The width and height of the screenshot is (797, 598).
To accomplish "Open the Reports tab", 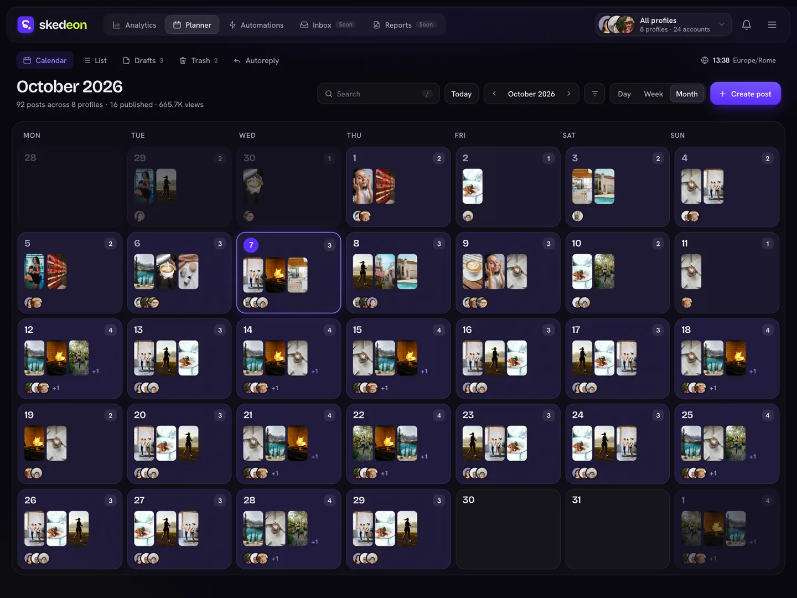I will 405,25.
